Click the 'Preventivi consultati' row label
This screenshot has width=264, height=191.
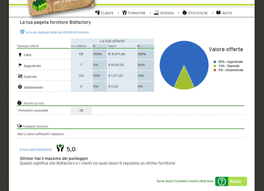point(33,111)
